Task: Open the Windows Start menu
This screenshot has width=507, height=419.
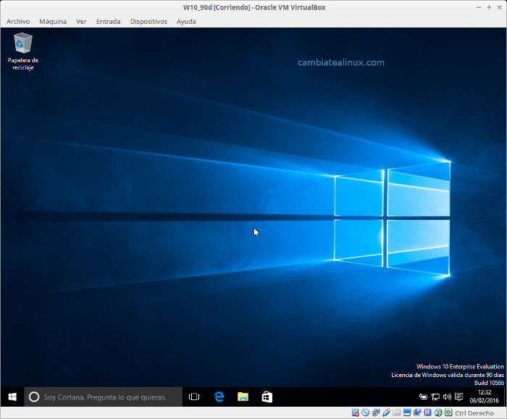Action: click(x=12, y=397)
